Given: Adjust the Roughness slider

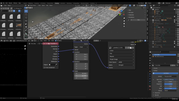Looking at the screenshot, I should coord(170,84).
